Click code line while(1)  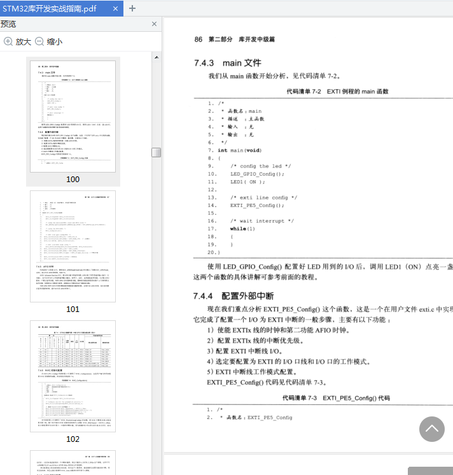(x=242, y=229)
